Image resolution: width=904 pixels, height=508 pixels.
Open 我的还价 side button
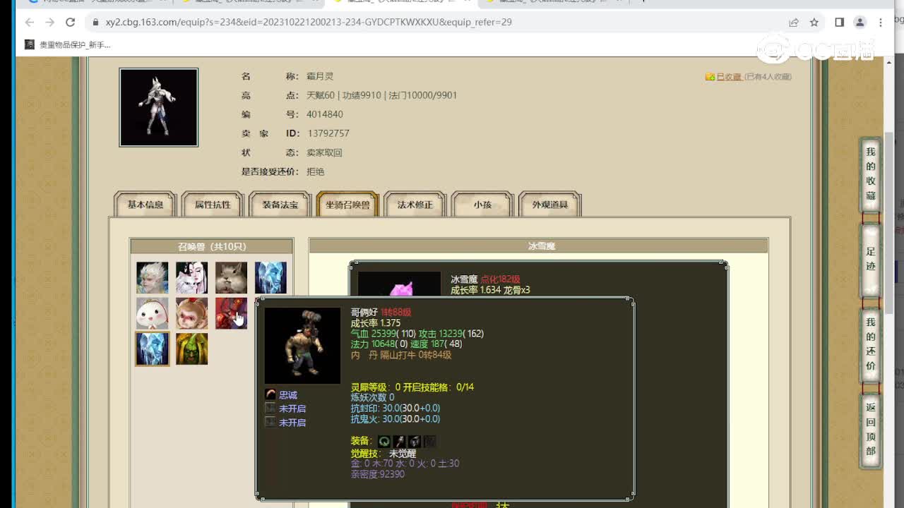pos(871,344)
